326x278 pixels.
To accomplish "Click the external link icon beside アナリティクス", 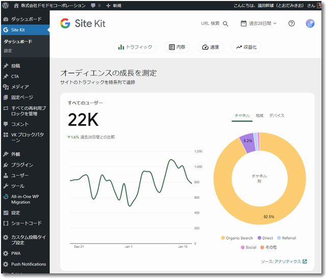I will 305,261.
